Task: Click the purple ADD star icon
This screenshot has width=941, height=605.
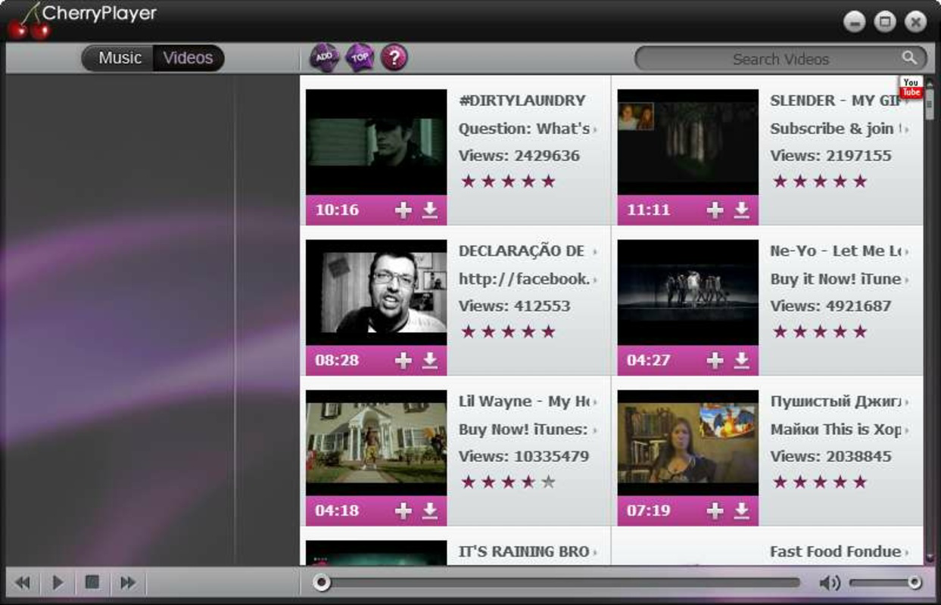Action: tap(325, 57)
